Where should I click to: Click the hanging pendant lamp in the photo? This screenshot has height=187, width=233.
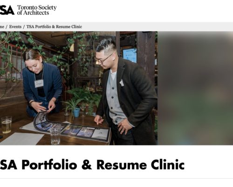pos(72,47)
